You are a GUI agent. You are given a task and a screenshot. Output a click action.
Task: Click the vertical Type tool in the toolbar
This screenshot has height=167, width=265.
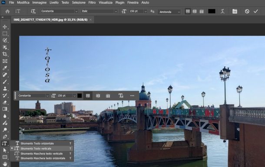pyautogui.click(x=5, y=144)
